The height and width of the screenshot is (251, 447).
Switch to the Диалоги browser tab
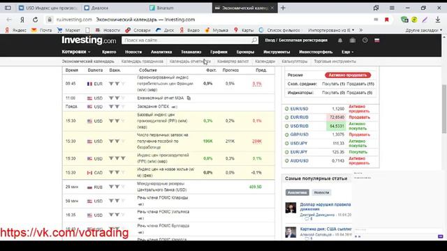(114, 8)
